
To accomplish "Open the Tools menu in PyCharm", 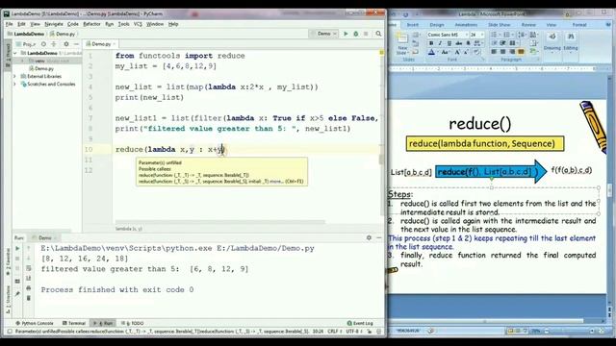I will tap(123, 24).
